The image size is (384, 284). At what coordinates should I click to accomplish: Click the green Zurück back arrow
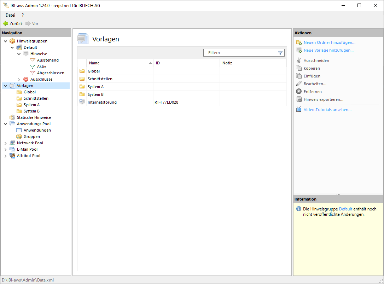pyautogui.click(x=5, y=24)
